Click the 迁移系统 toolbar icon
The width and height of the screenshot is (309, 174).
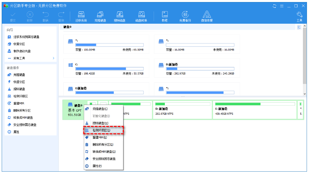81,17
